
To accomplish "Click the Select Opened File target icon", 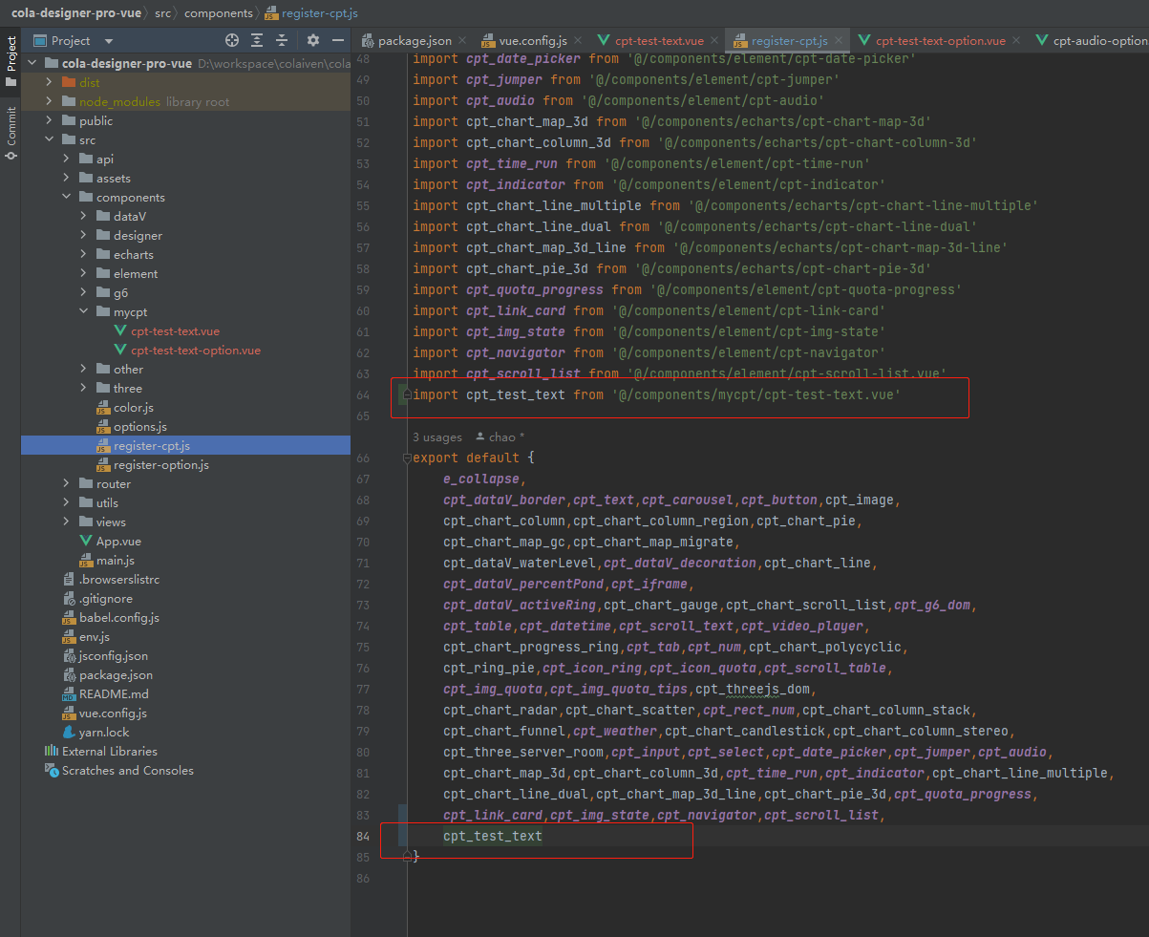I will 231,40.
